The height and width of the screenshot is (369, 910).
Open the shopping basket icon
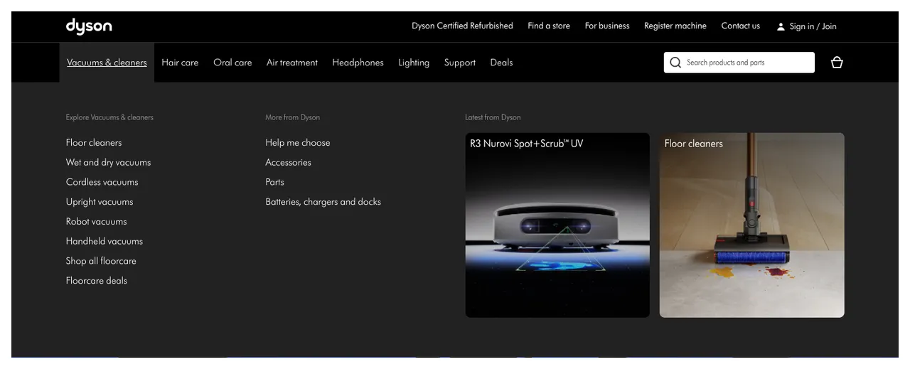tap(837, 63)
